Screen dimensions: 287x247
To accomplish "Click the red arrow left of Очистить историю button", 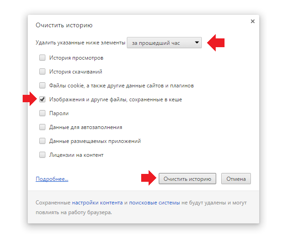I will 148,179.
